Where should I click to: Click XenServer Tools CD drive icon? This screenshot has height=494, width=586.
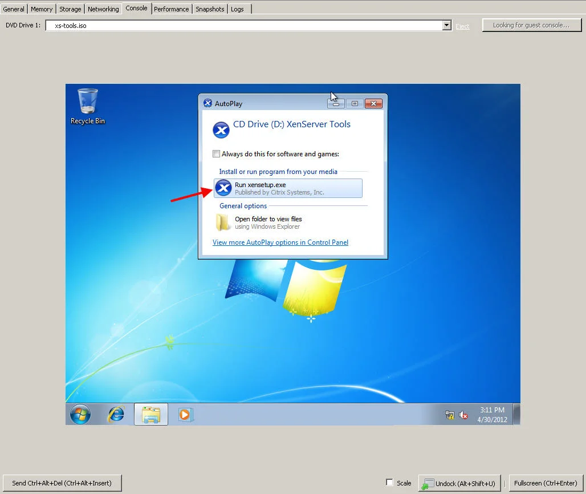coord(221,129)
